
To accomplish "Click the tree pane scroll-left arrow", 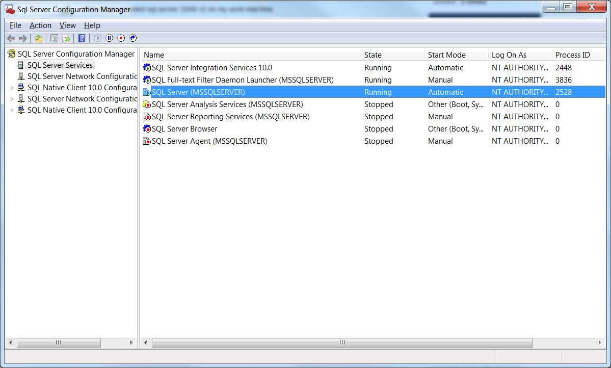I will pyautogui.click(x=11, y=343).
